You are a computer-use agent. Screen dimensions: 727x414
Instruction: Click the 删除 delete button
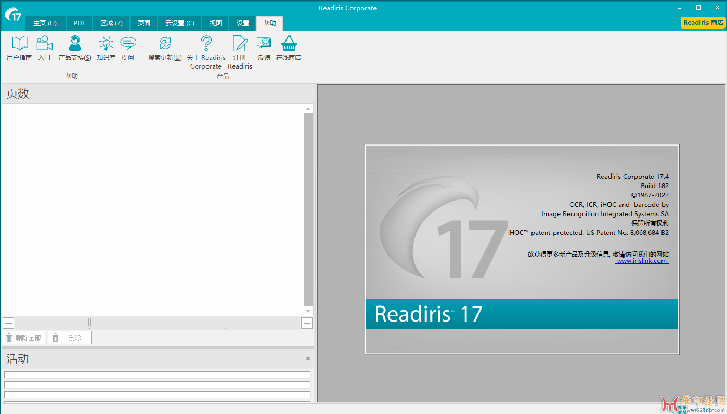pos(70,338)
